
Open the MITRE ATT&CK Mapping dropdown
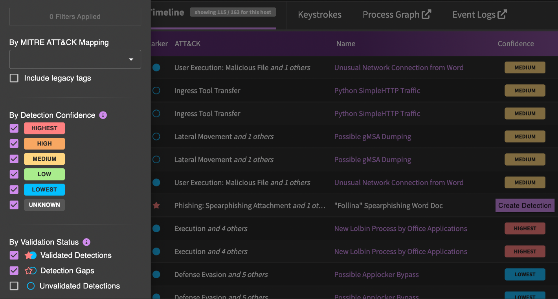75,59
